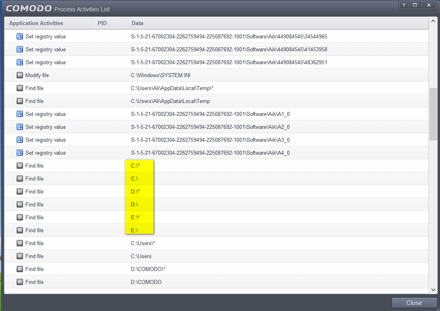Viewport: 440px width, 311px height.
Task: Click the vertical scrollbar thumb
Action: click(433, 114)
